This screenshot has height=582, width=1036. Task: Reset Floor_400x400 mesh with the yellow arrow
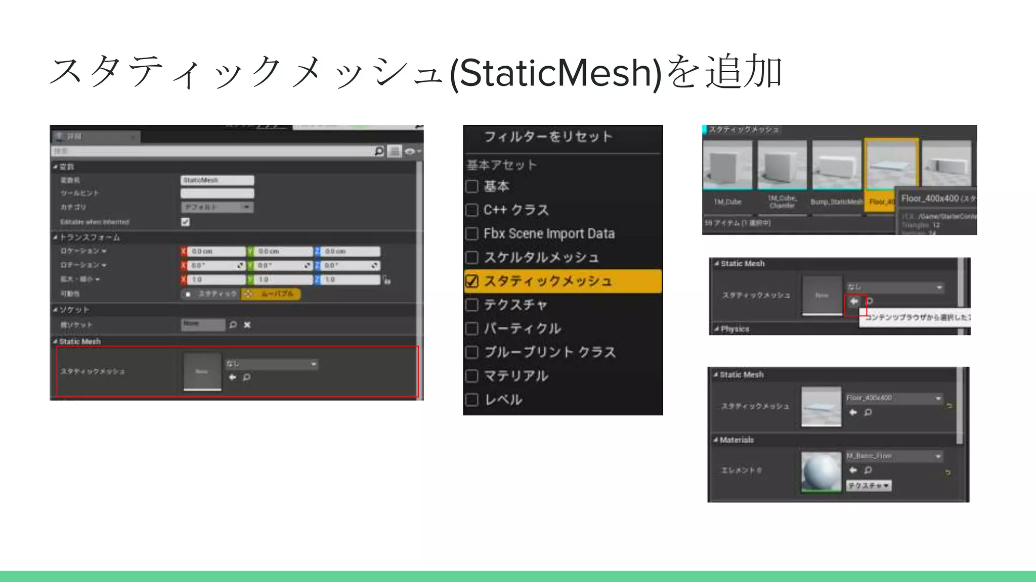coord(949,405)
